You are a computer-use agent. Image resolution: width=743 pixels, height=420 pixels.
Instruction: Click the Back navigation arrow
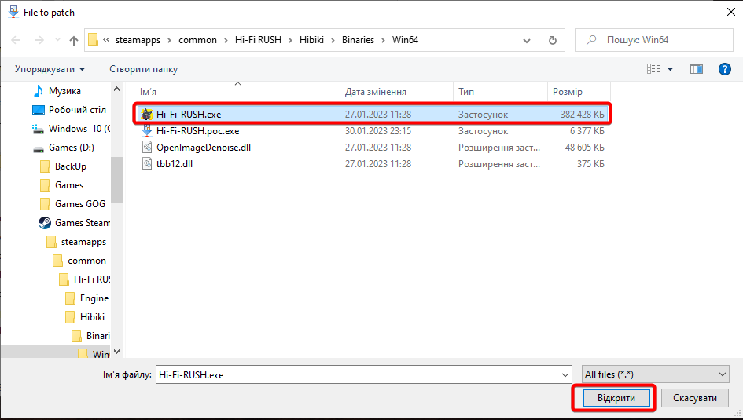coord(15,40)
